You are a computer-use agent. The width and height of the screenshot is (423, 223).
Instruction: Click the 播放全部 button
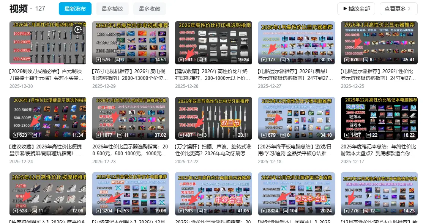356,9
